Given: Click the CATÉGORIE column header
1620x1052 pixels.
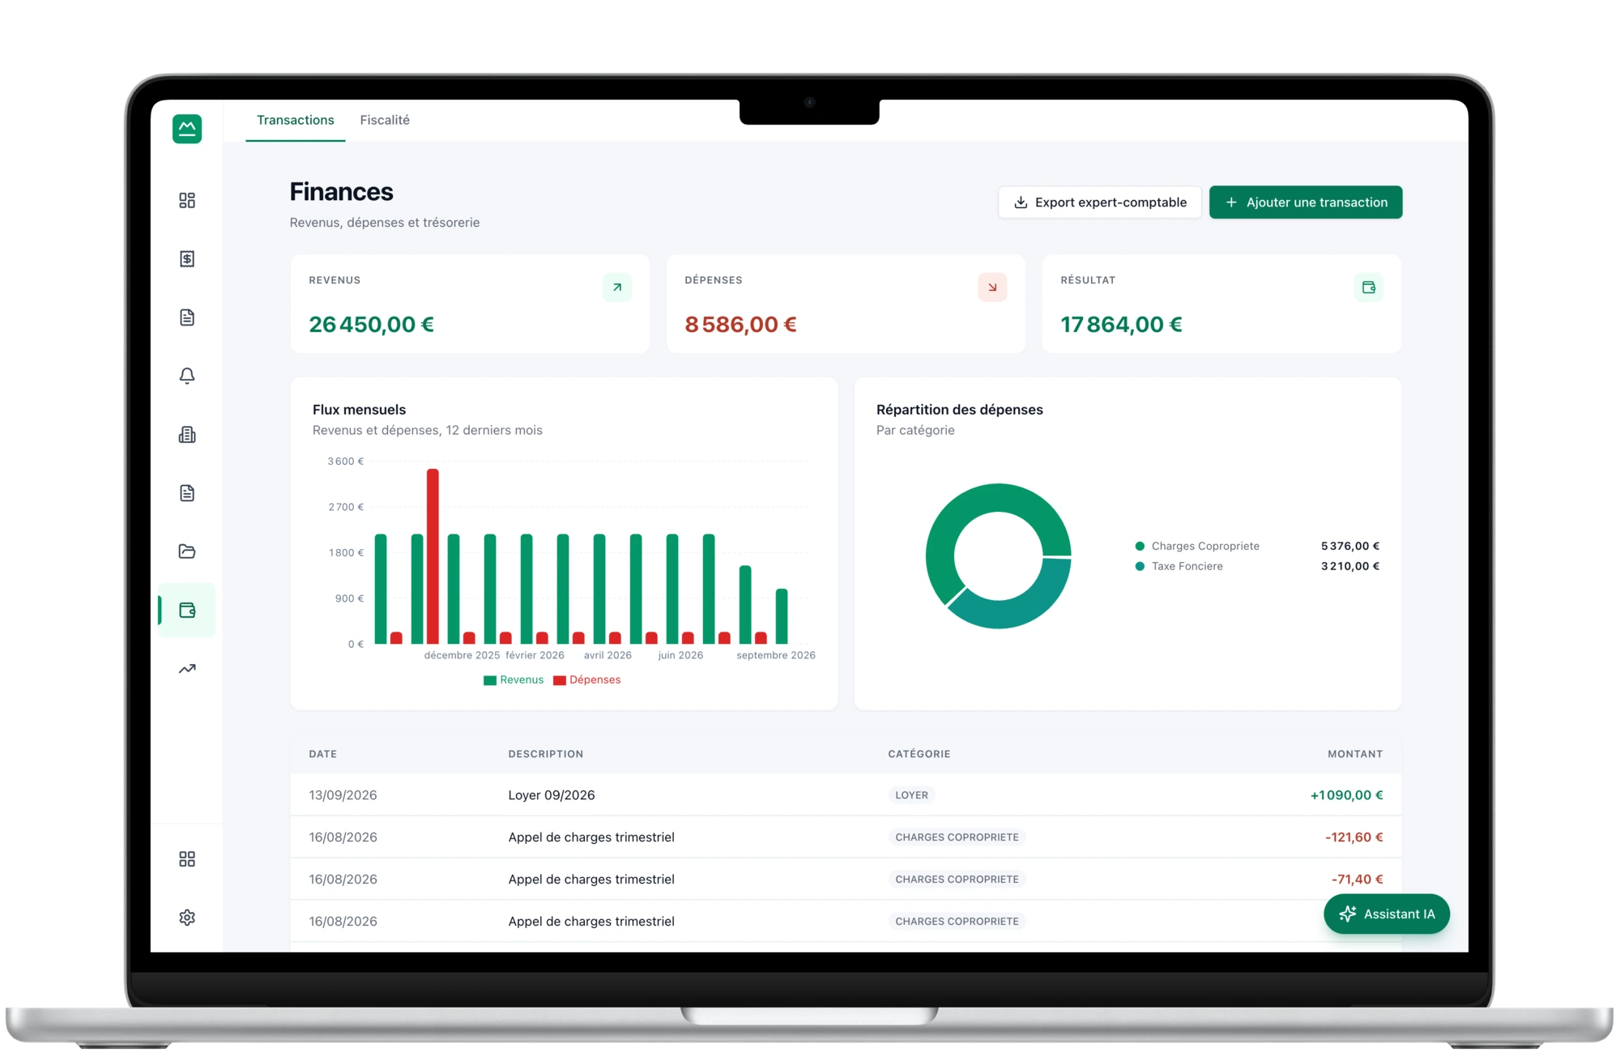Looking at the screenshot, I should tap(919, 754).
